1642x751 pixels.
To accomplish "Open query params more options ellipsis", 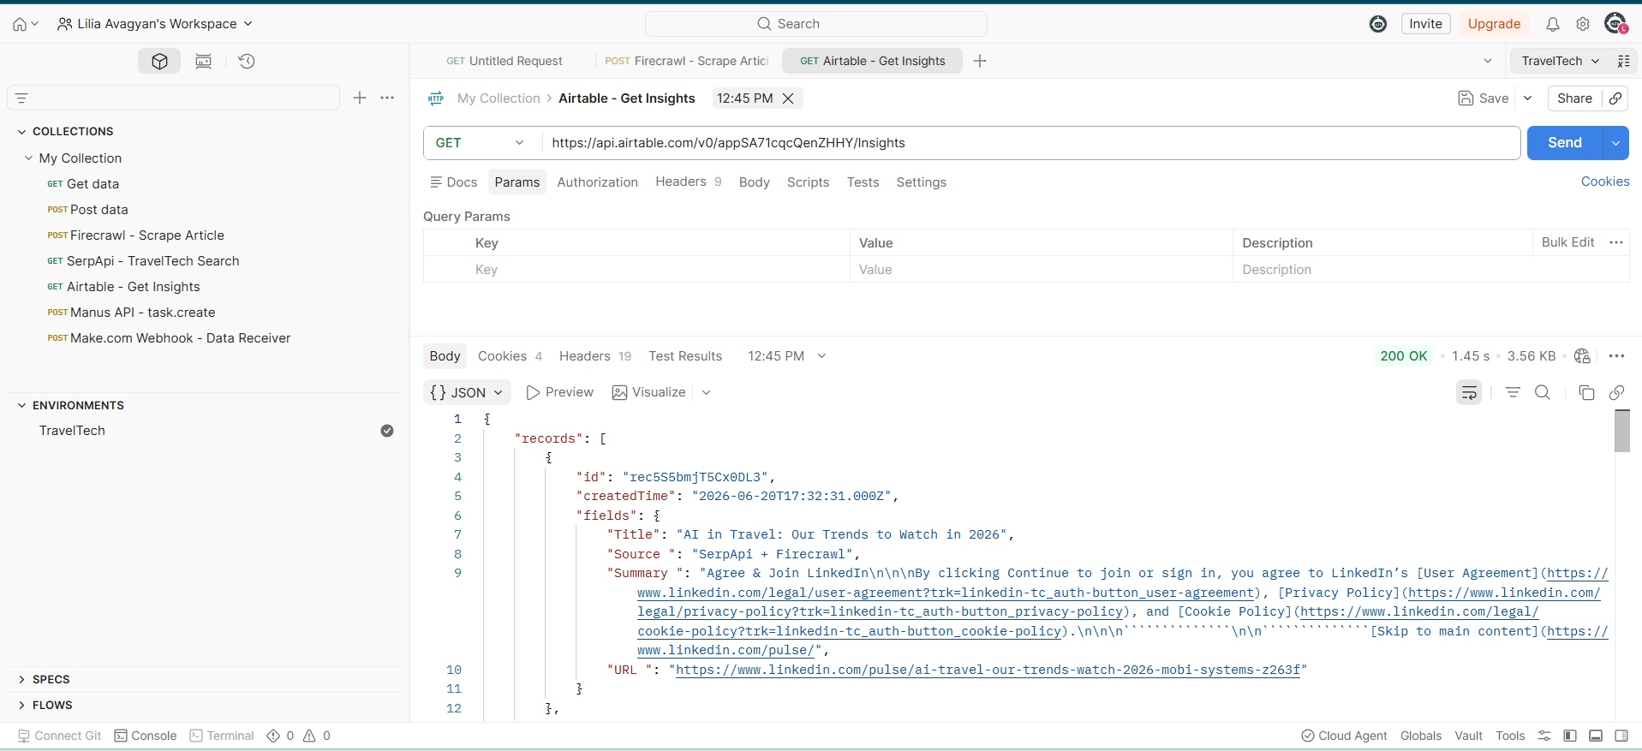I will click(1616, 242).
